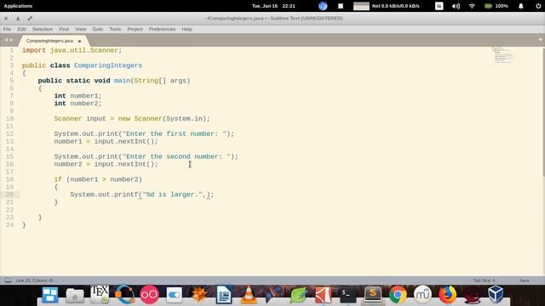Open the Java syntax selector in status bar

coord(525,280)
